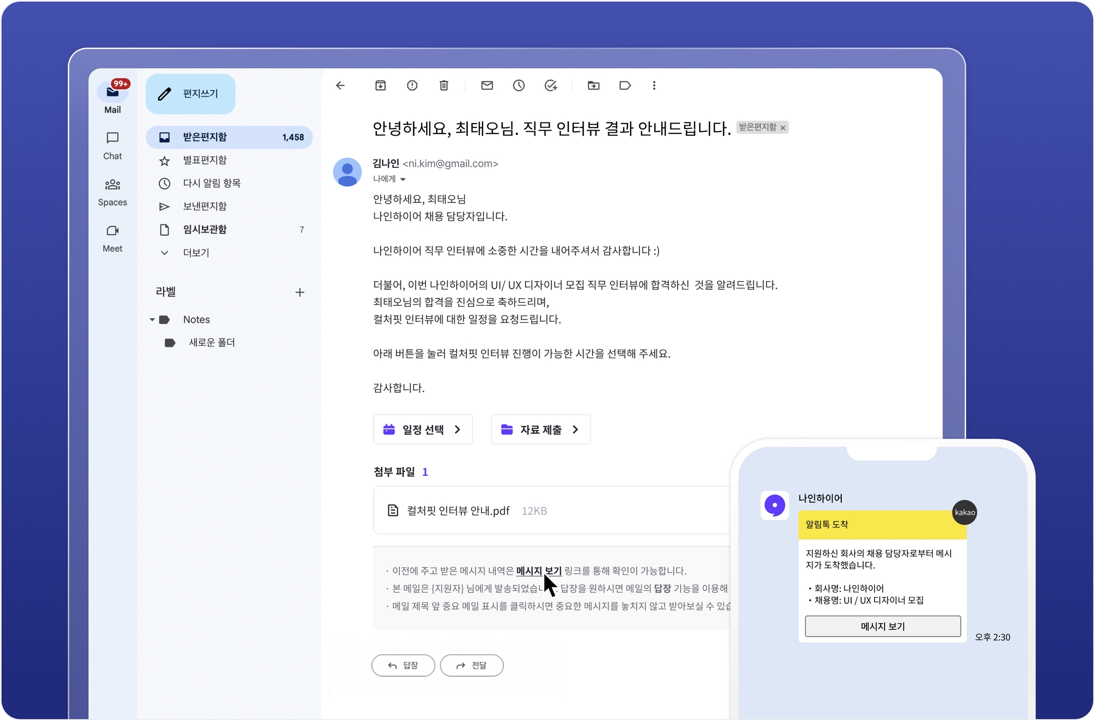The height and width of the screenshot is (720, 1094).
Task: Open the 컬처핏 인터뷰 안내.pdf attachment
Action: point(458,510)
